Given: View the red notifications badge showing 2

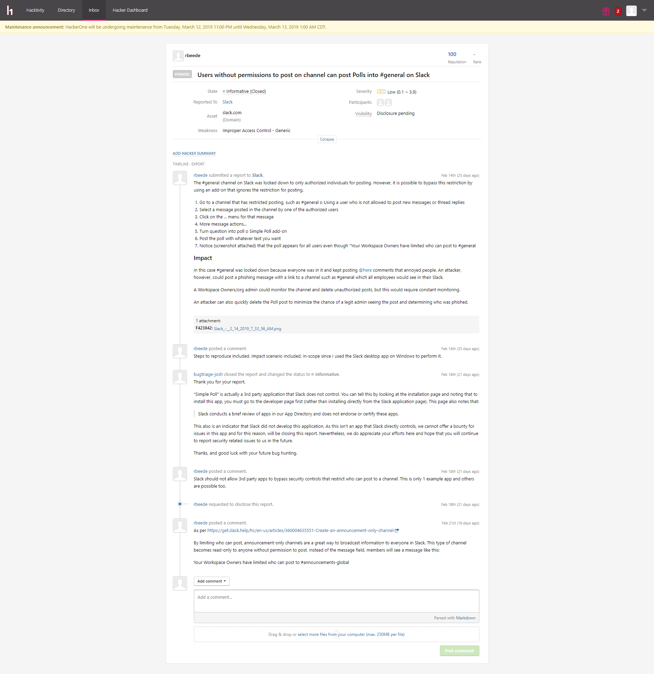Looking at the screenshot, I should pyautogui.click(x=618, y=11).
